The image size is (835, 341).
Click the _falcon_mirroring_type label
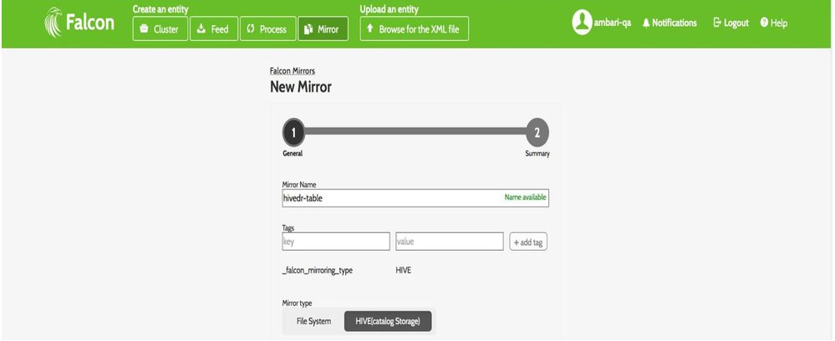click(x=318, y=271)
